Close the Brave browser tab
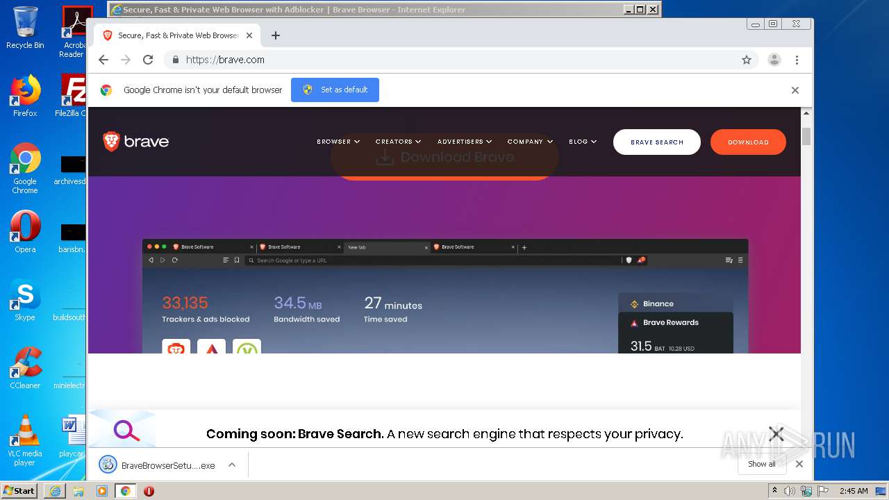This screenshot has width=889, height=500. pos(249,35)
